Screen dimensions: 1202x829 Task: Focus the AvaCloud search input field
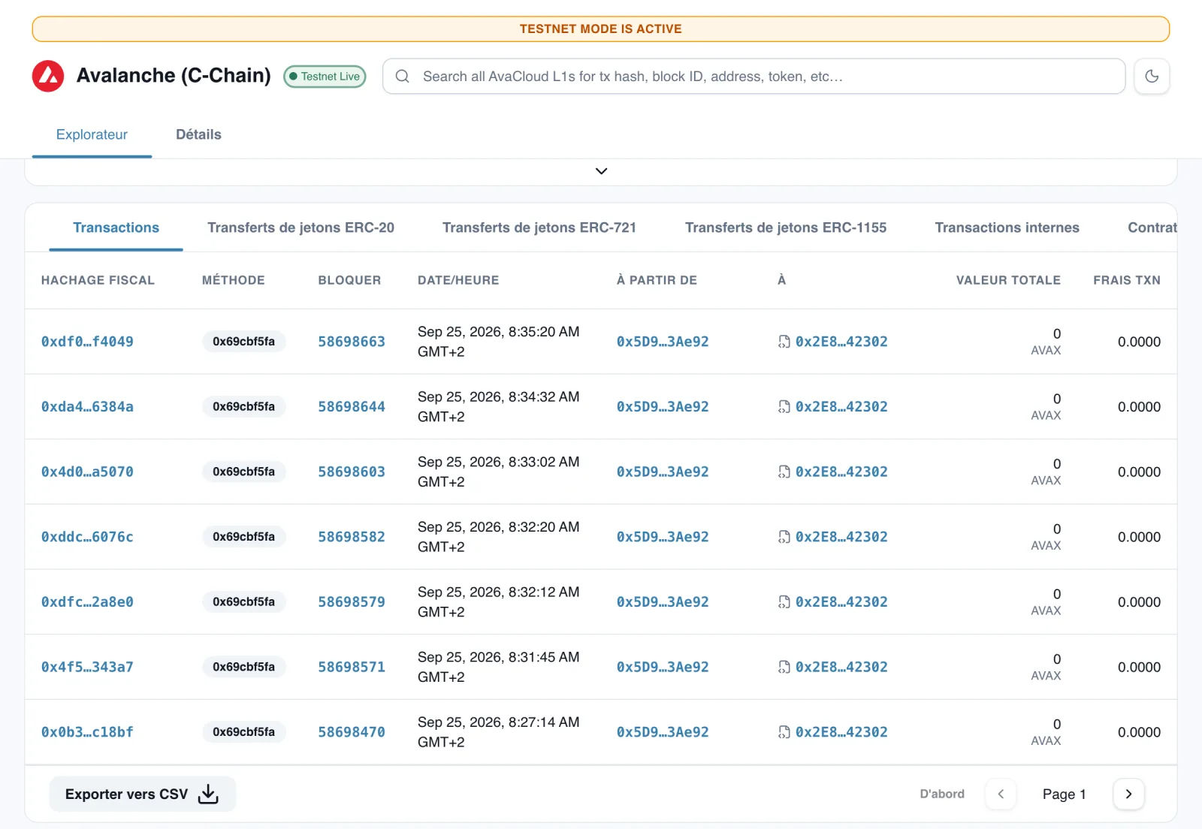(754, 76)
